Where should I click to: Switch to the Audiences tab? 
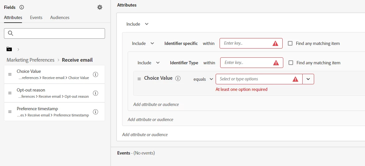tap(60, 17)
